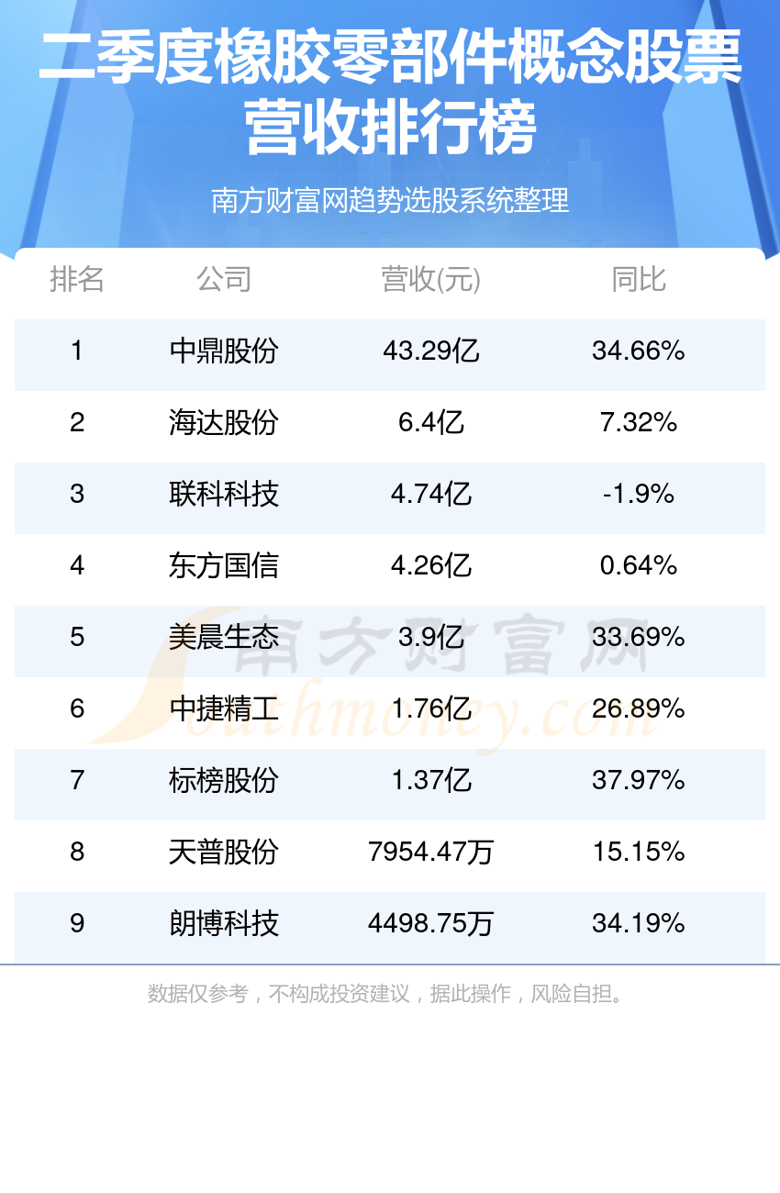This screenshot has width=780, height=1193.
Task: Select company name 联科科技
Action: coord(224,494)
